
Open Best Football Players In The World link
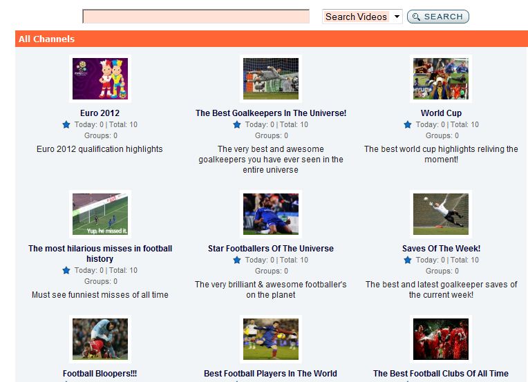pyautogui.click(x=270, y=374)
